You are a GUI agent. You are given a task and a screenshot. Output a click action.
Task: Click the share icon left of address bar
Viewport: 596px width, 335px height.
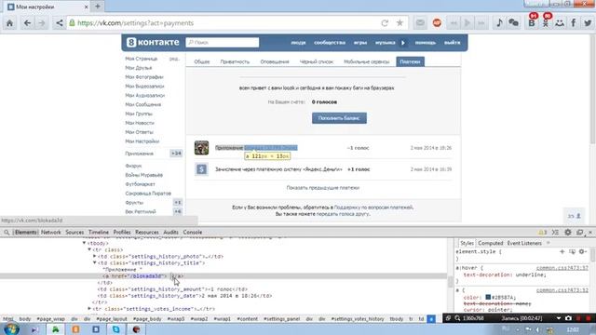(59, 22)
